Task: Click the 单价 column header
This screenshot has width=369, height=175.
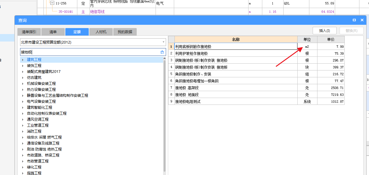Action: click(x=331, y=39)
